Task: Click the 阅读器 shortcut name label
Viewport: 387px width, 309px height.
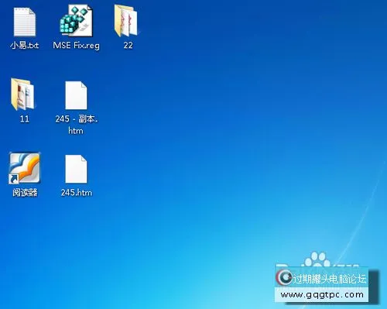Action: [x=25, y=193]
